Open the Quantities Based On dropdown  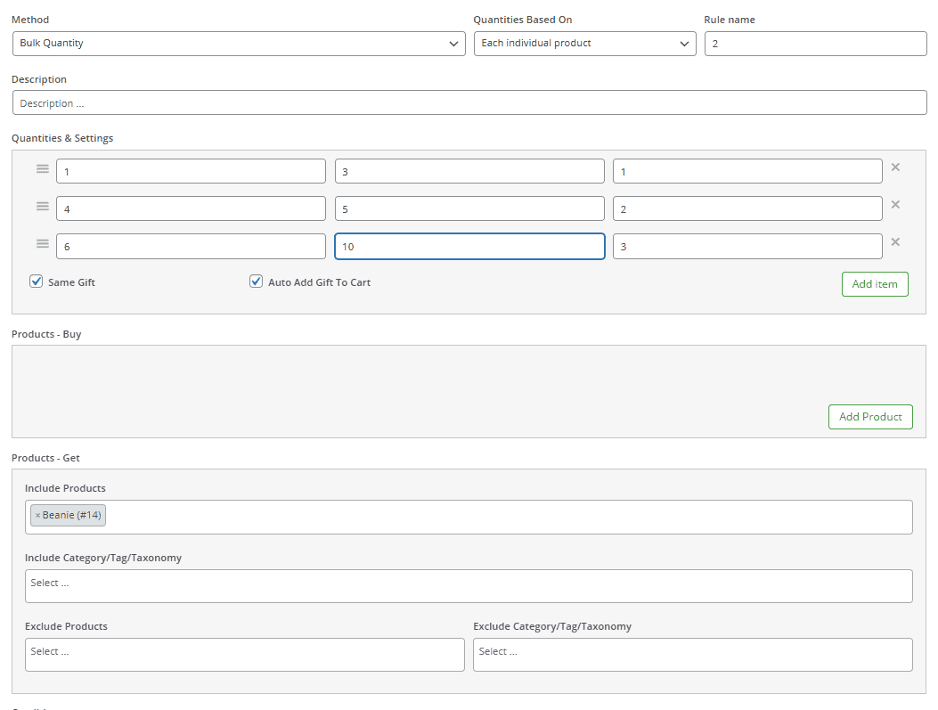pos(584,43)
